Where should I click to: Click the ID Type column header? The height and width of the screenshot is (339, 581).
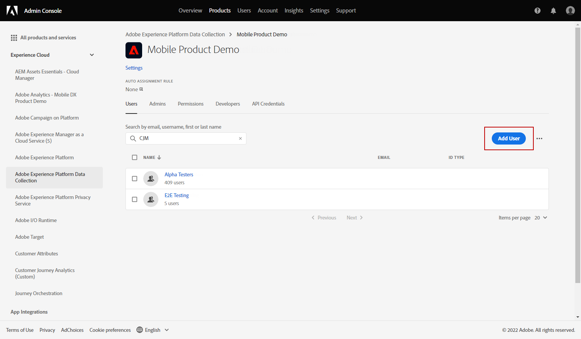[457, 157]
